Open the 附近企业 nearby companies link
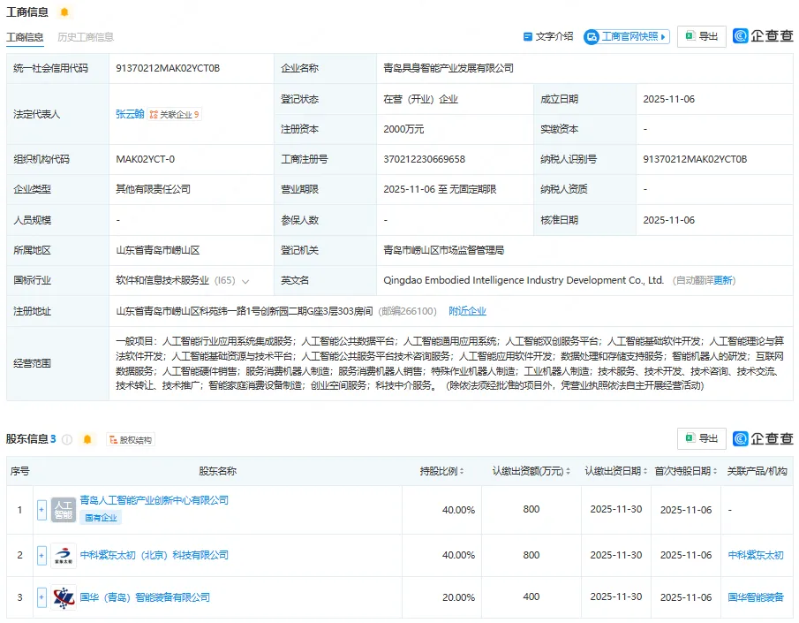 click(x=467, y=311)
